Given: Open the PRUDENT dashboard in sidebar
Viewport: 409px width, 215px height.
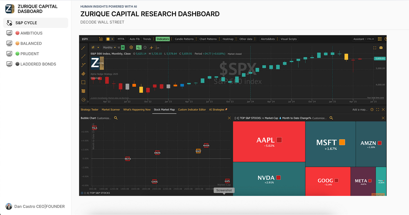Looking at the screenshot, I should click(36, 54).
